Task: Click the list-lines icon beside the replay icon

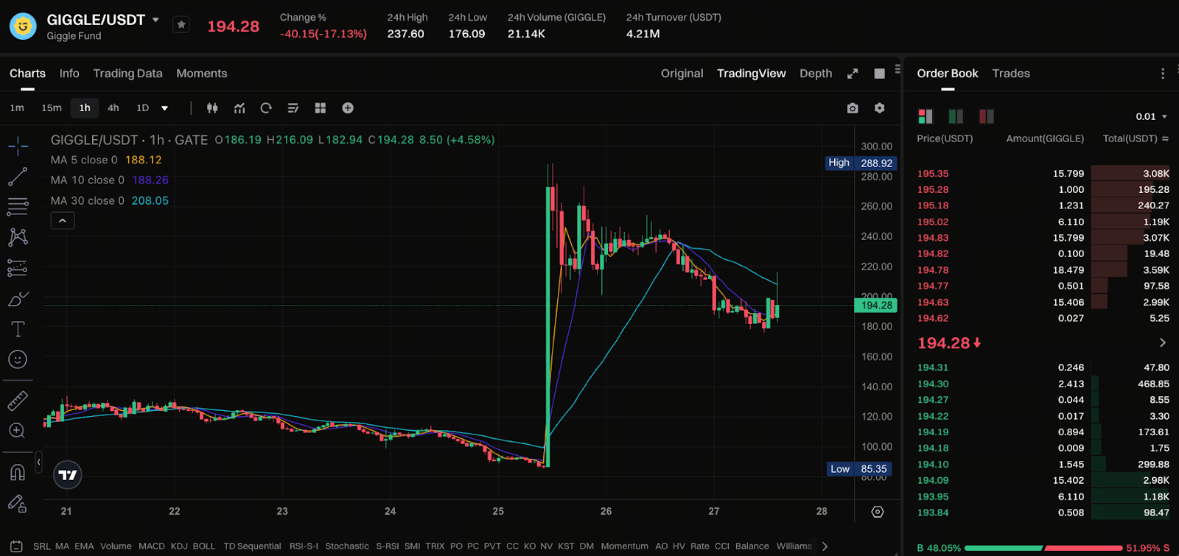Action: (x=293, y=108)
